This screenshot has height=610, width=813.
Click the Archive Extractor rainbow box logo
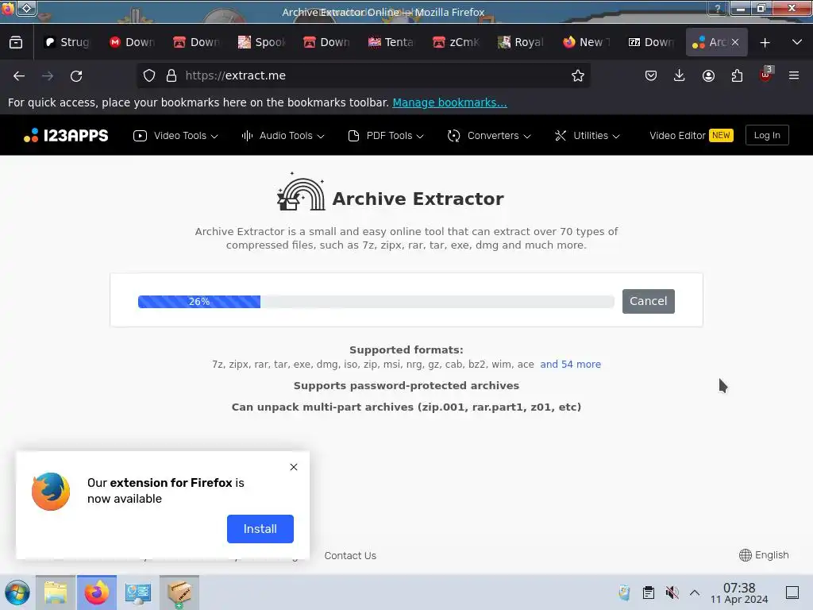(x=301, y=191)
